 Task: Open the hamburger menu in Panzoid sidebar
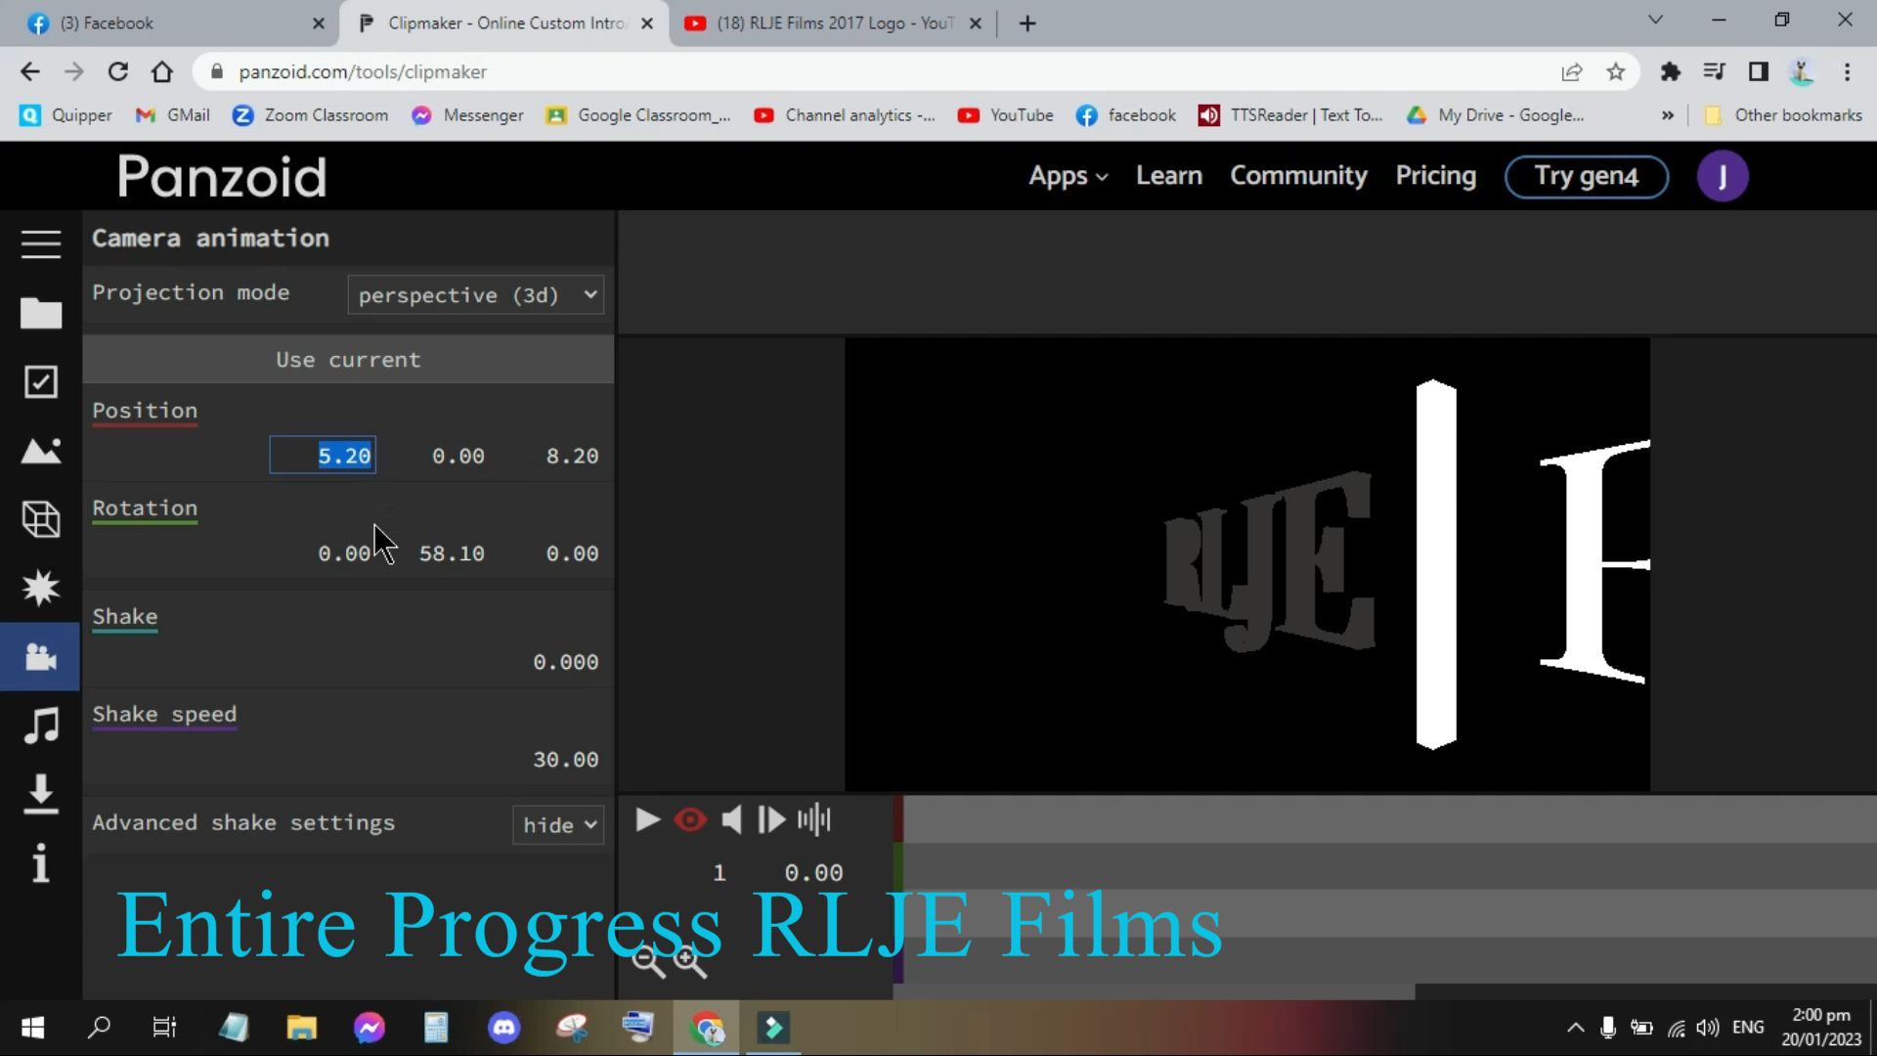[x=41, y=243]
